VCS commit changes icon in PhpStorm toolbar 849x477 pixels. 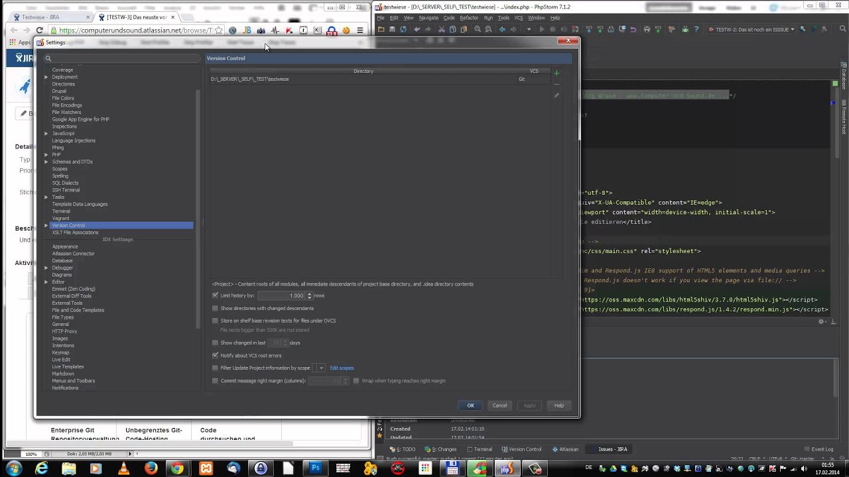600,29
